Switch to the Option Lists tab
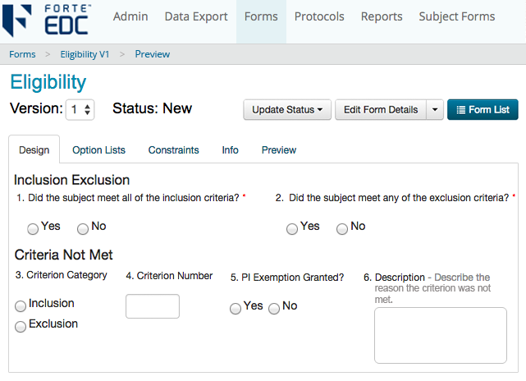Viewport: 526px width, 381px height. pyautogui.click(x=98, y=150)
